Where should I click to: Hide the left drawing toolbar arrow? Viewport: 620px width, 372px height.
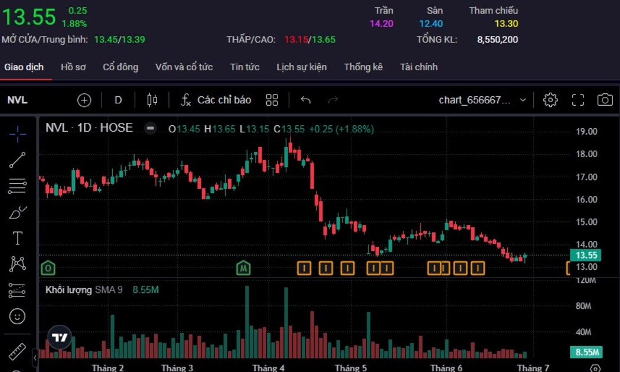point(35,357)
